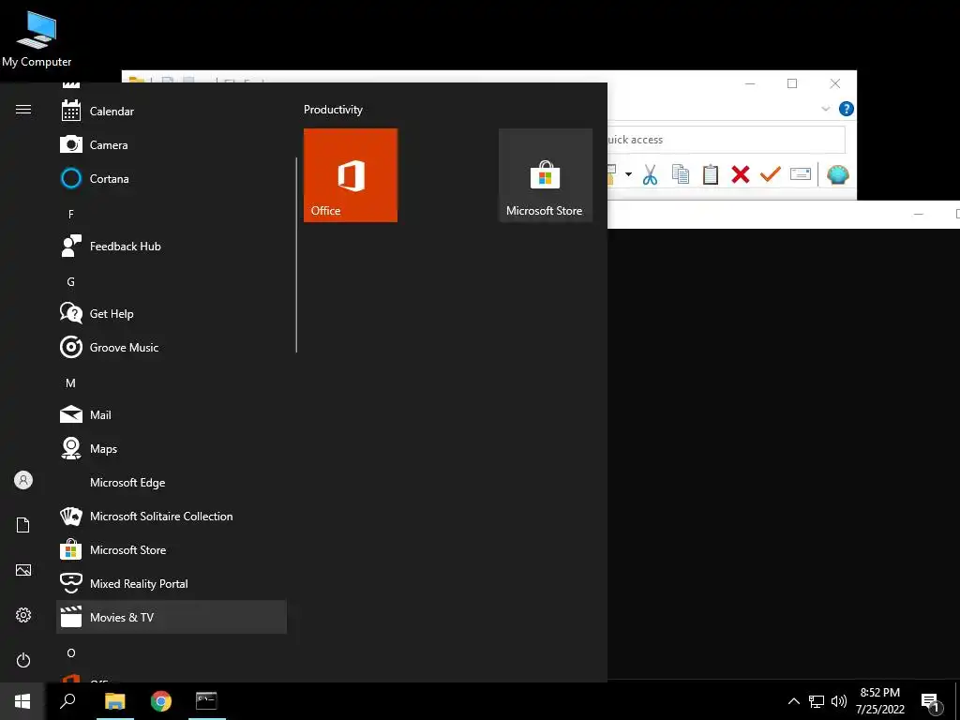Click the letter O section header
This screenshot has width=960, height=720.
point(71,653)
